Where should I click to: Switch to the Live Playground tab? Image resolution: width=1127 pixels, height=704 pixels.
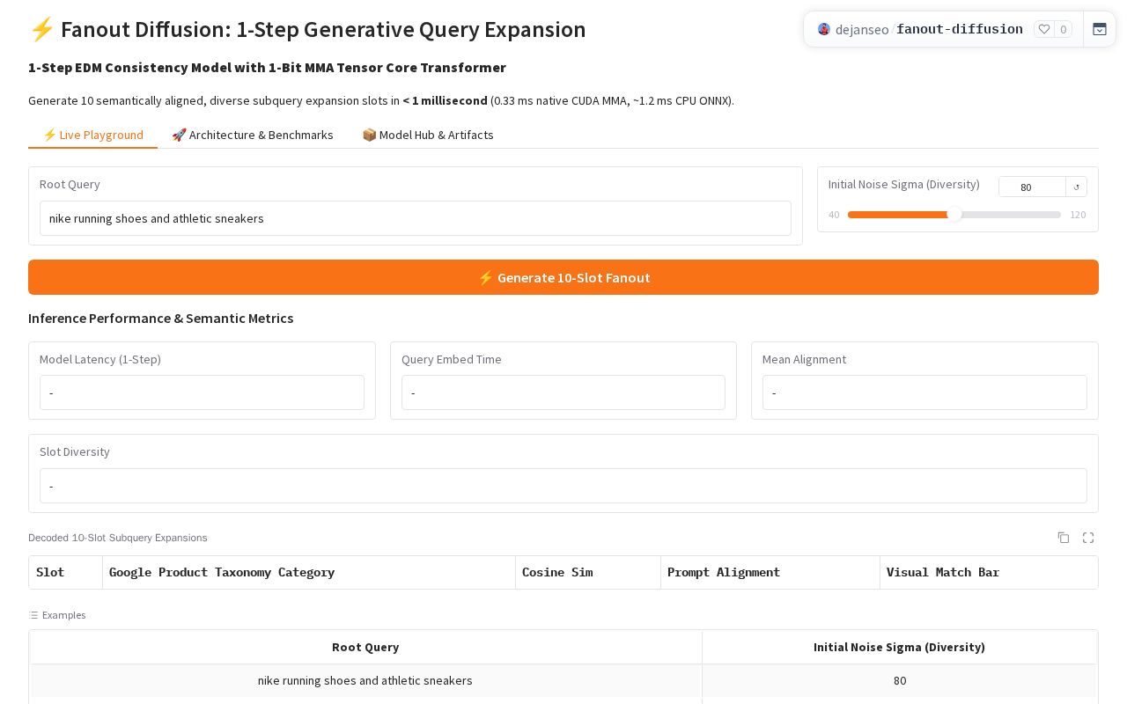(x=92, y=135)
